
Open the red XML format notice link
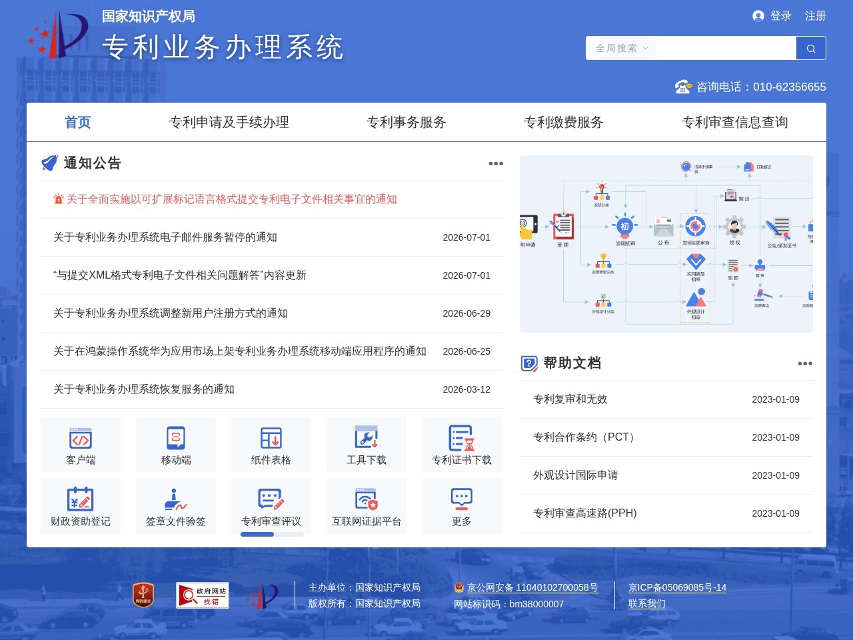232,199
